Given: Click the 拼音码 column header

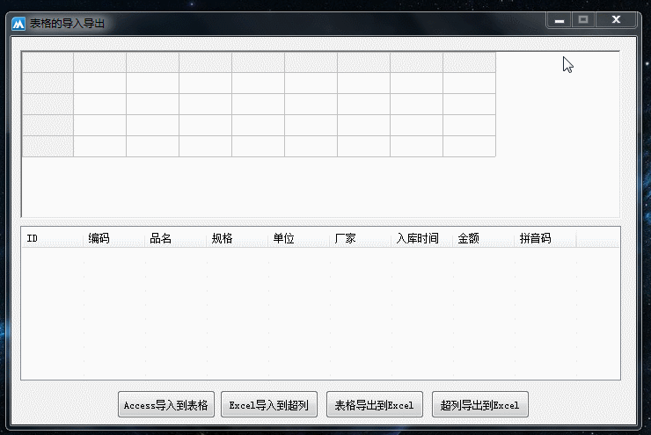Looking at the screenshot, I should click(545, 238).
